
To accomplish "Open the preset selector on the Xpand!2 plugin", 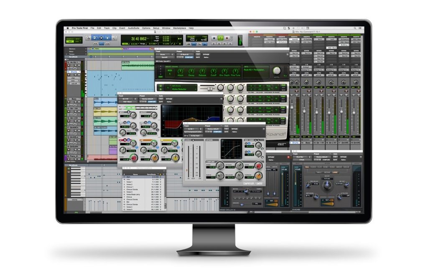I will click(x=184, y=54).
